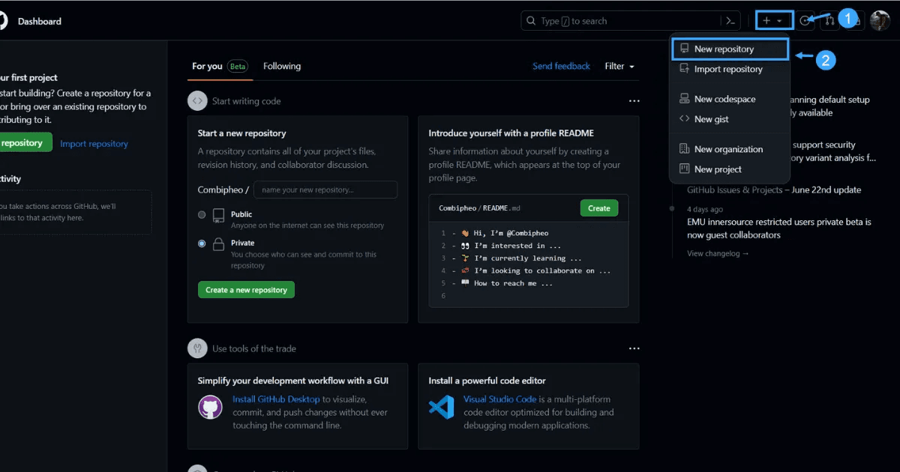
Task: Click the green Create button for README
Action: point(598,208)
